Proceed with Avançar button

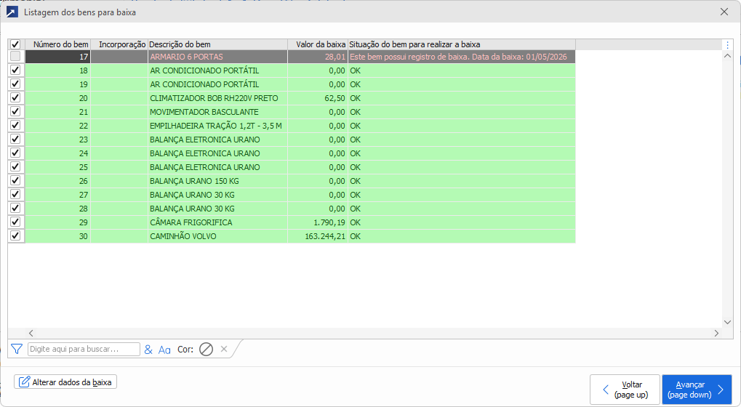(x=697, y=390)
